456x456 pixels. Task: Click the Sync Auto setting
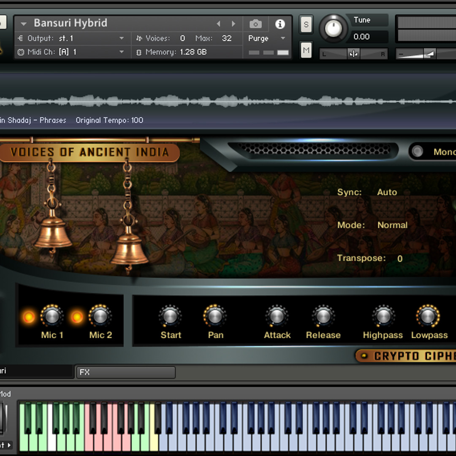pyautogui.click(x=387, y=192)
